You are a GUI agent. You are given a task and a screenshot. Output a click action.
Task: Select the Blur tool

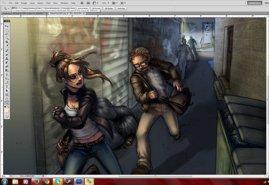click(7, 74)
